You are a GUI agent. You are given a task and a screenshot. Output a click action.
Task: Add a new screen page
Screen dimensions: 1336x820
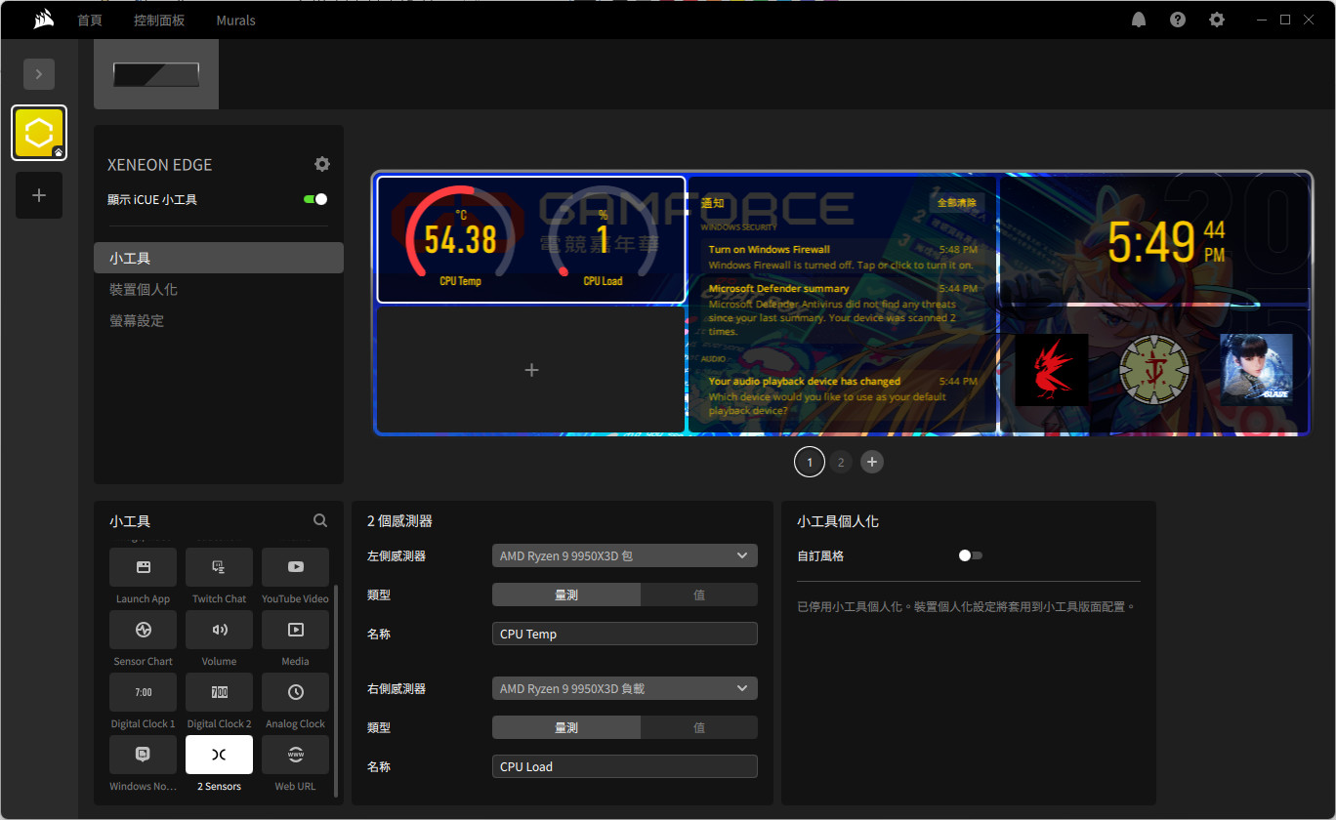(x=872, y=462)
